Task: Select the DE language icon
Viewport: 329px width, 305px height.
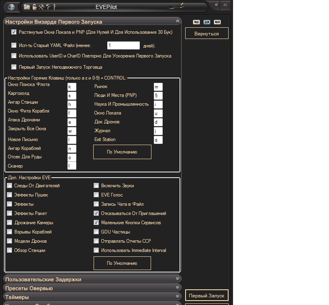Action: click(217, 22)
